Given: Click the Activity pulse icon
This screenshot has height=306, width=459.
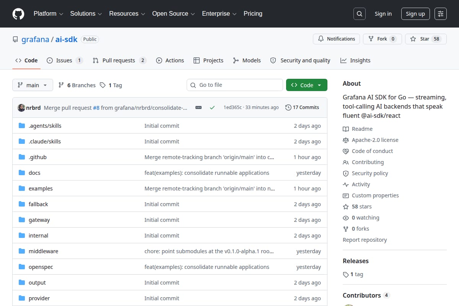Looking at the screenshot, I should point(346,184).
